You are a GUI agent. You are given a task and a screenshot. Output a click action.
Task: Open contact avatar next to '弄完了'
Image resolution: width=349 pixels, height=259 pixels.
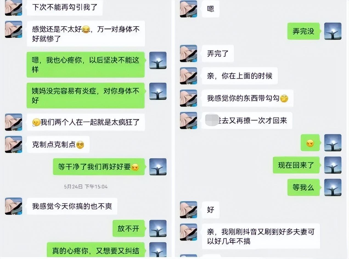188,53
